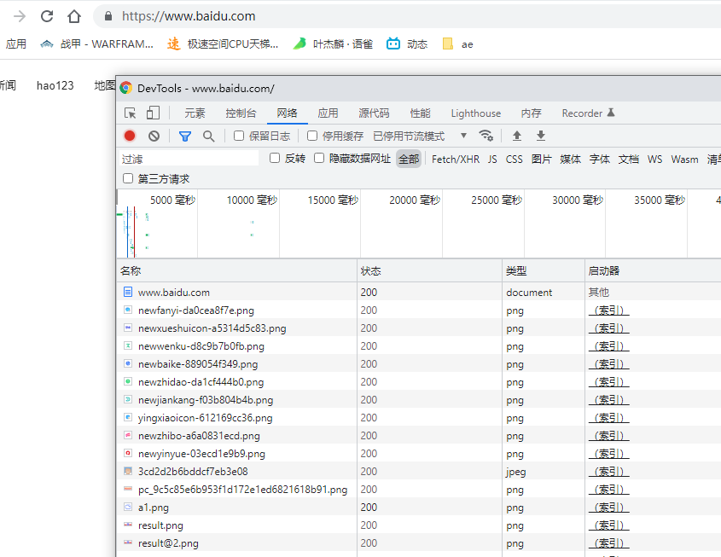Click the address bar lock icon
The height and width of the screenshot is (557, 721).
[x=108, y=16]
